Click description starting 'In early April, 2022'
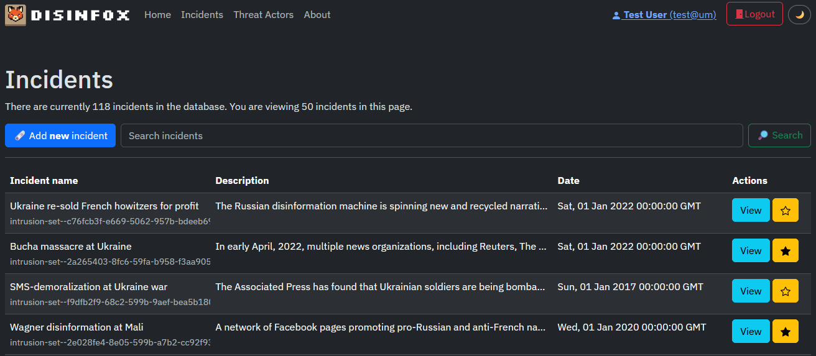 tap(381, 246)
